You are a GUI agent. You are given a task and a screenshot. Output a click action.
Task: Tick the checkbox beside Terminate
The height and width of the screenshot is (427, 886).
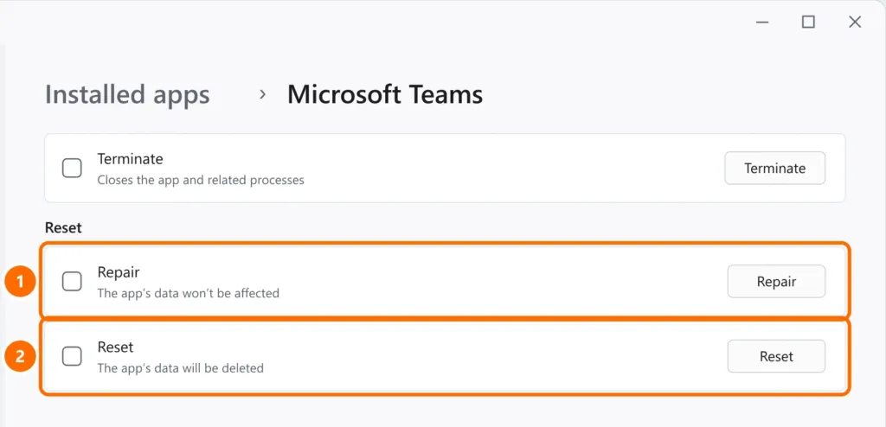(x=72, y=168)
